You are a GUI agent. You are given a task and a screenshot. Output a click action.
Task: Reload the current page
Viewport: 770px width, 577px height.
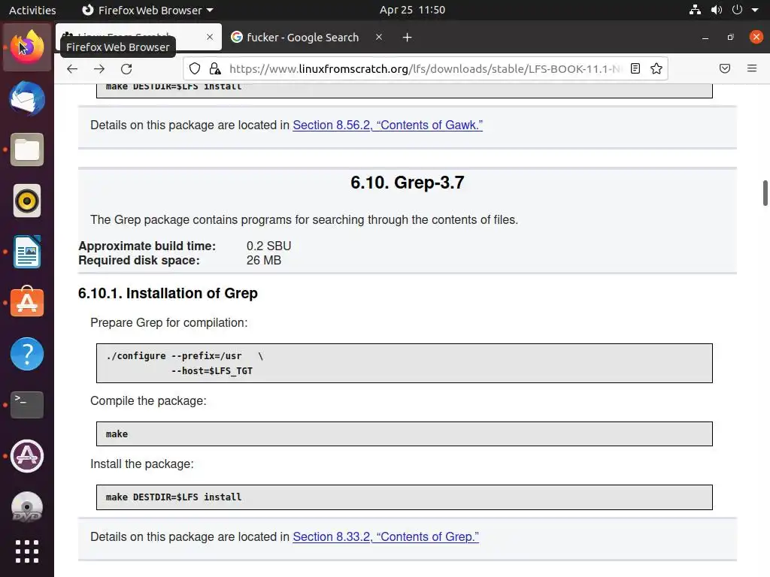tap(126, 68)
